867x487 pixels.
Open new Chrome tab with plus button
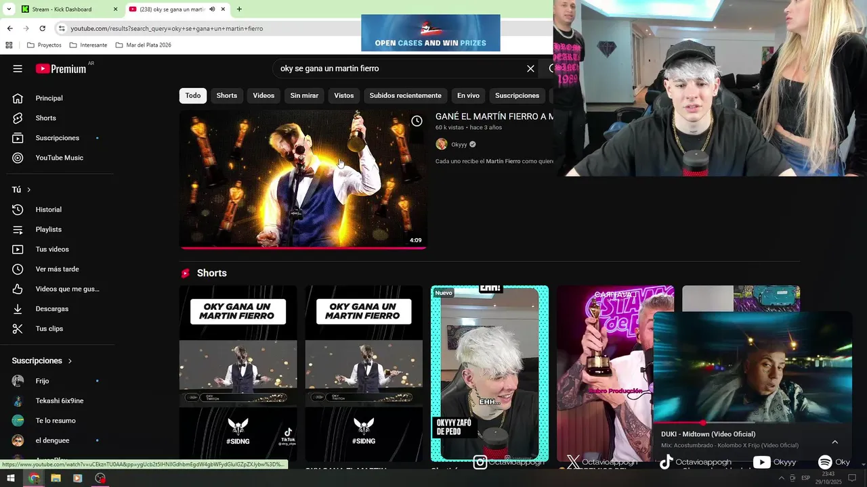[x=239, y=9]
